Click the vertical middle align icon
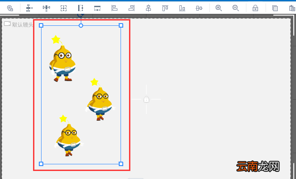This screenshot has height=179, width=296. coord(199,8)
